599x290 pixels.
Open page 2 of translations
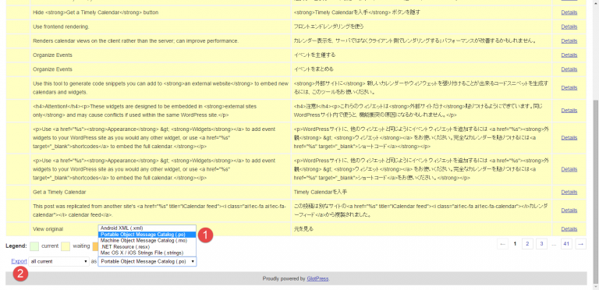(527, 244)
